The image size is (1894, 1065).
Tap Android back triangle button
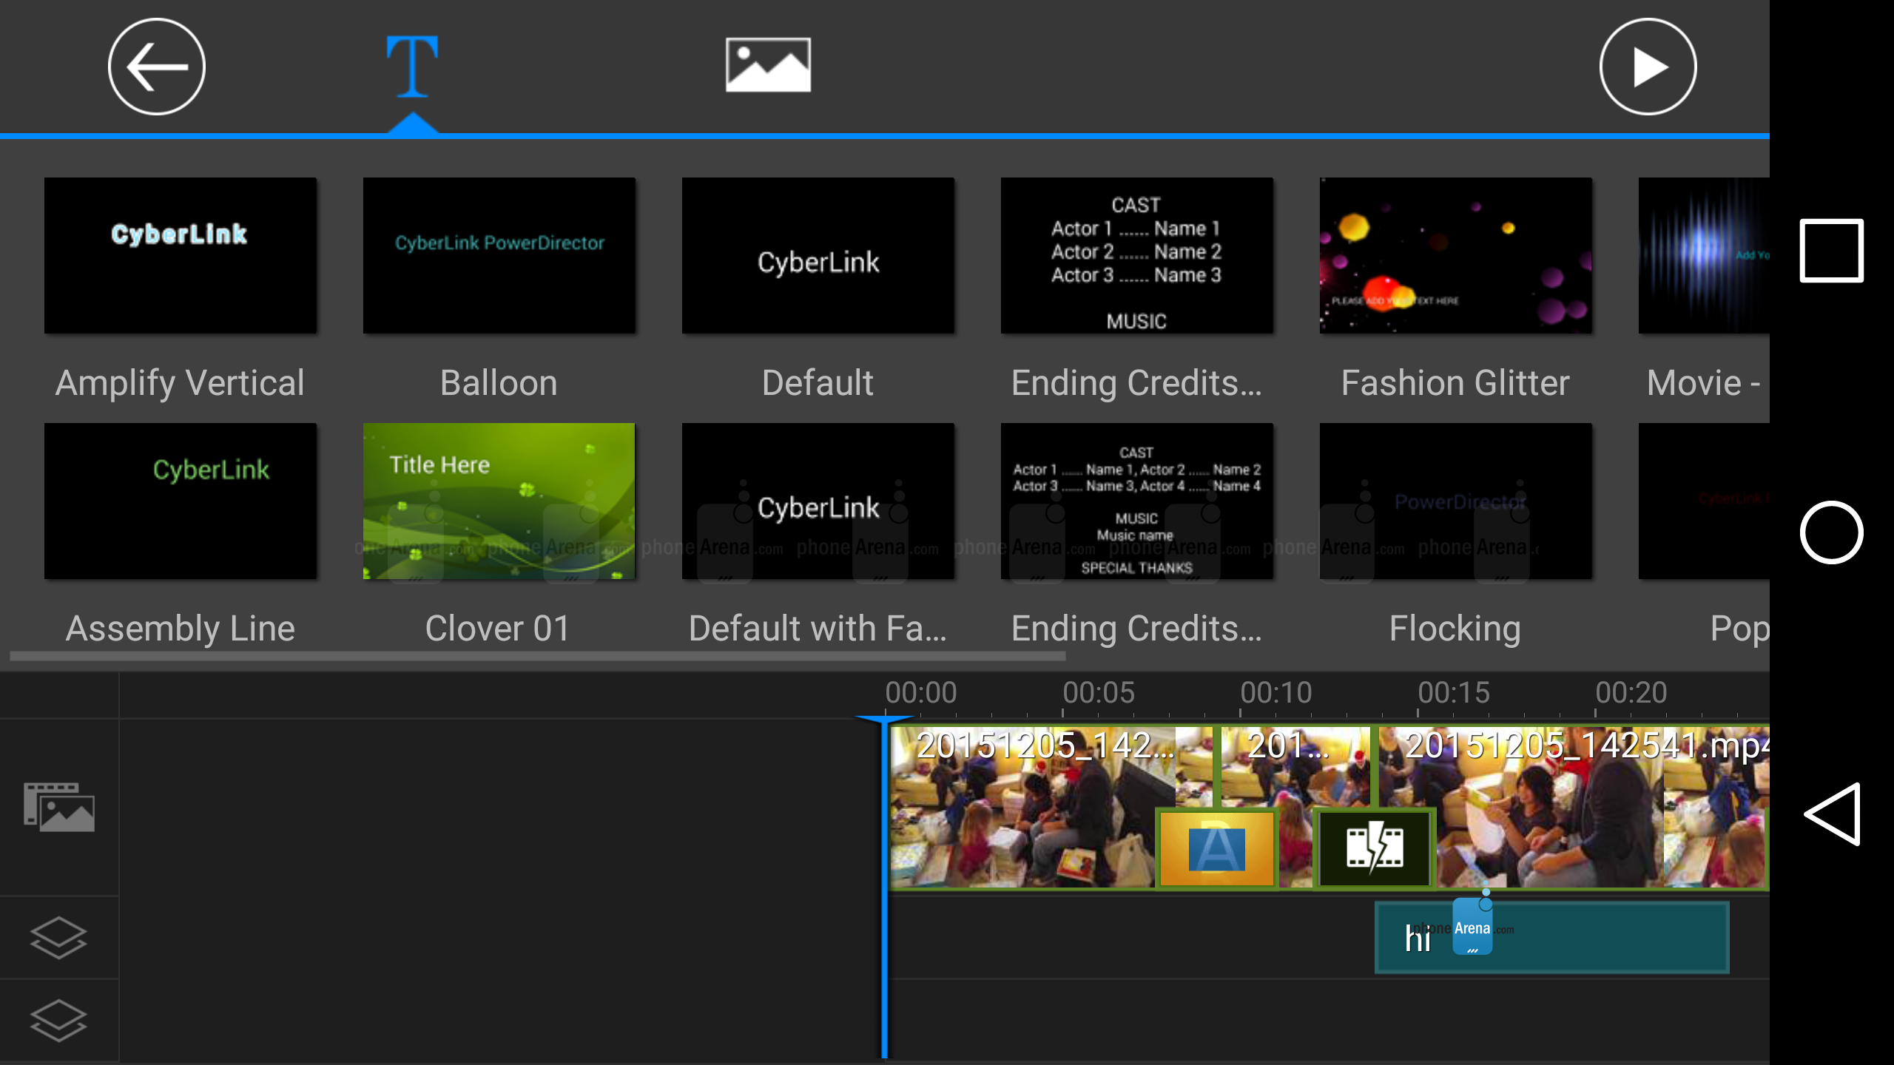click(1832, 814)
